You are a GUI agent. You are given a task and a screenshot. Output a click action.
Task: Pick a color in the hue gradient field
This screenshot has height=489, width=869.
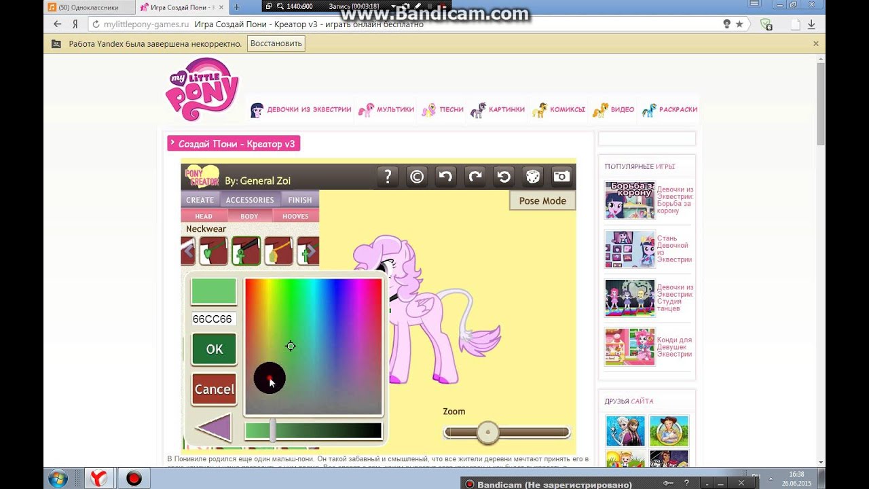pos(314,346)
